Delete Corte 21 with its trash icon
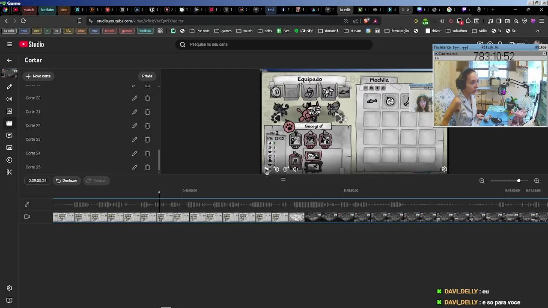 (147, 112)
